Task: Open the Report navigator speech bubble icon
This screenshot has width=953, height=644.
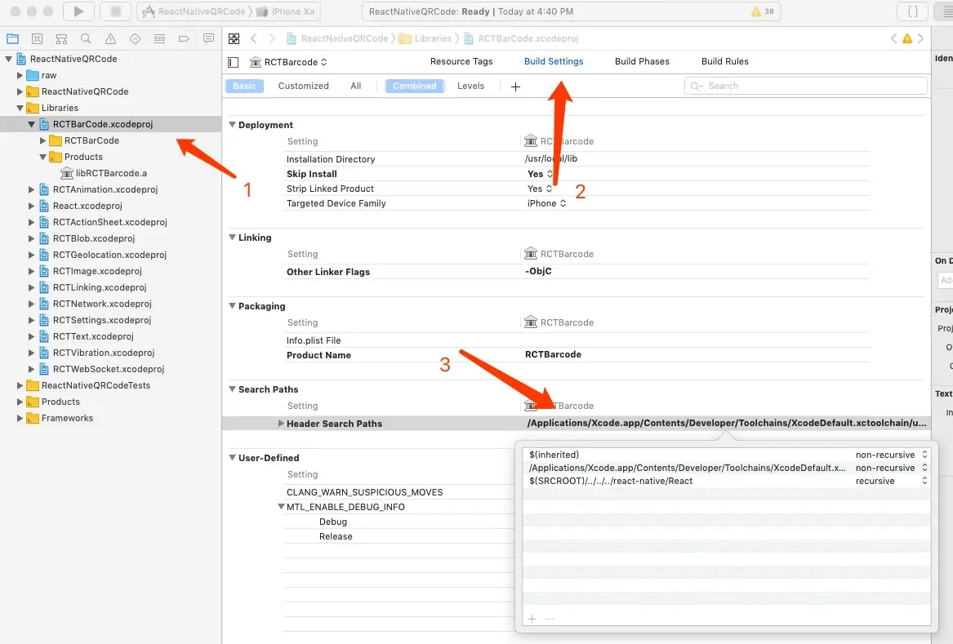Action: [x=208, y=38]
